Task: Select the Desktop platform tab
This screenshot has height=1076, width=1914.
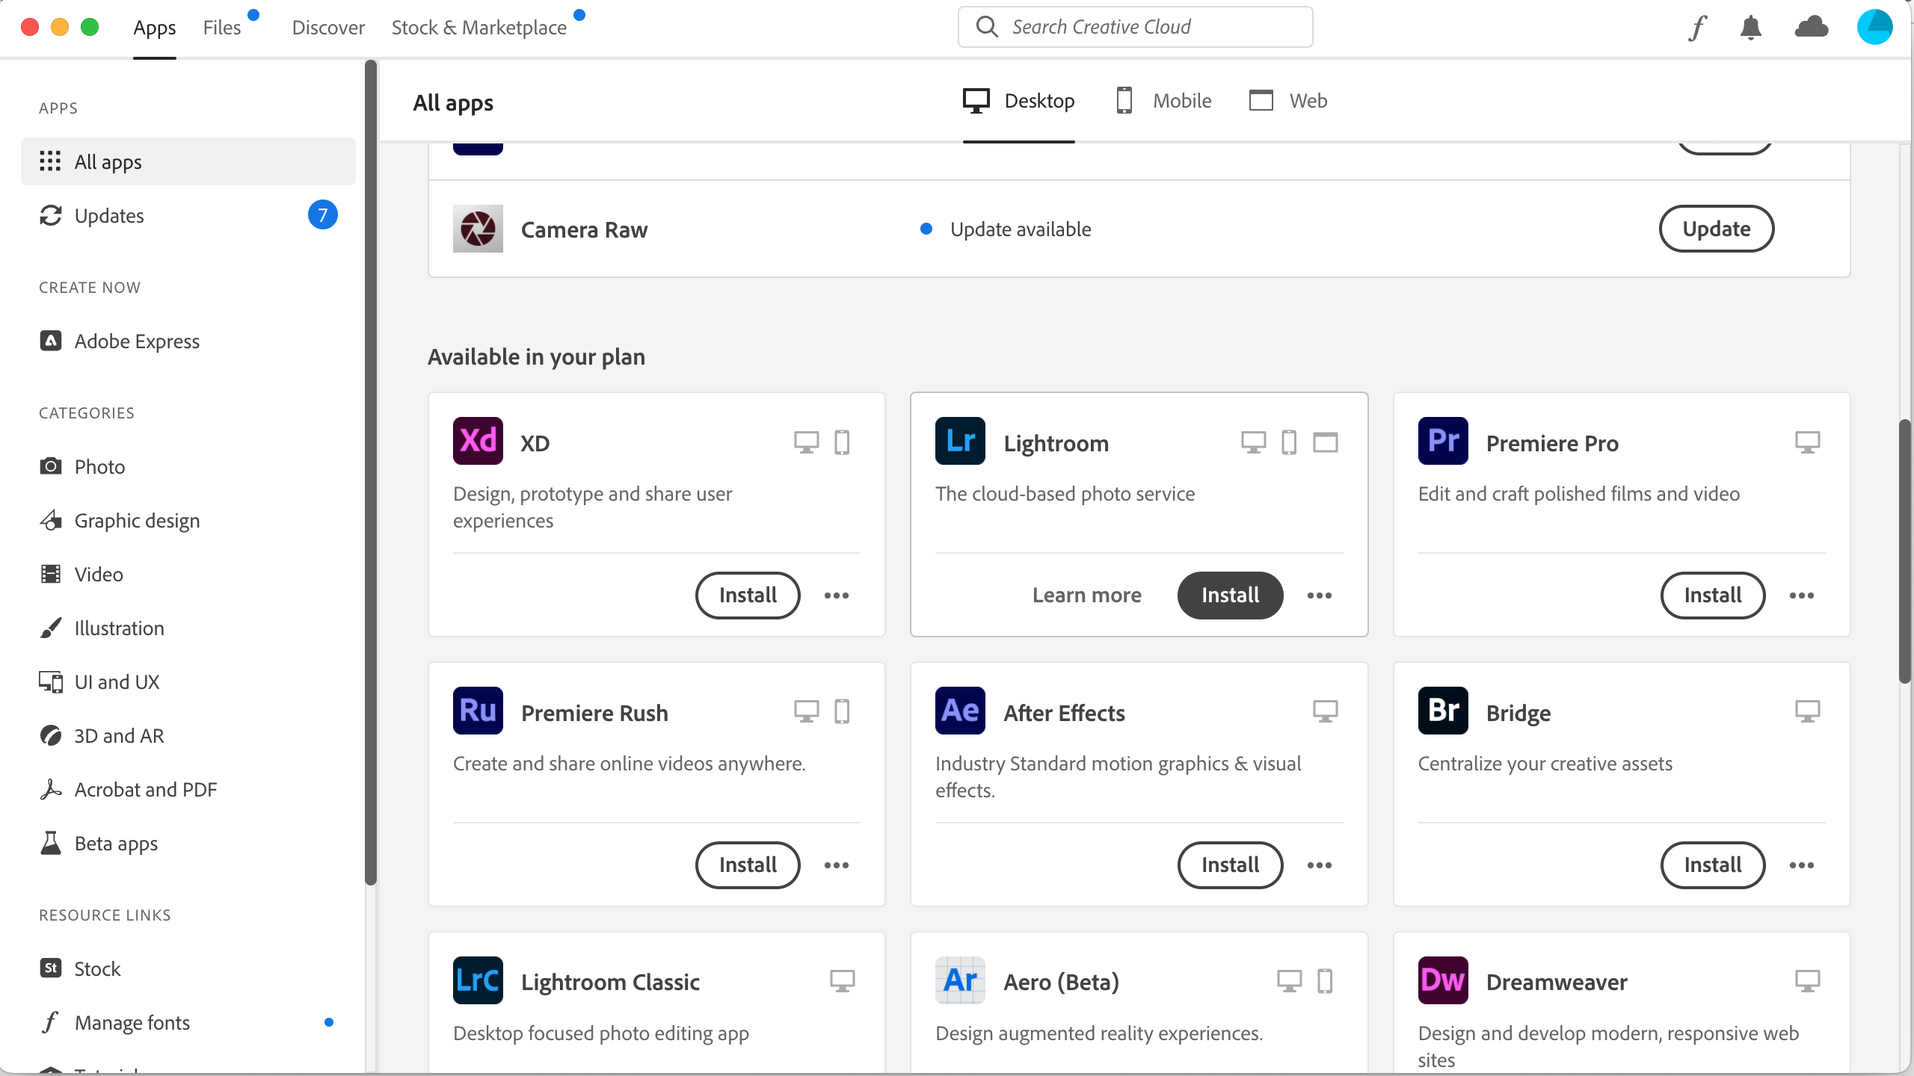Action: [1018, 101]
